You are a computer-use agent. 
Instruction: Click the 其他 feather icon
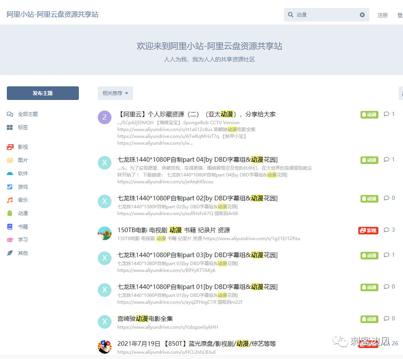click(10, 253)
